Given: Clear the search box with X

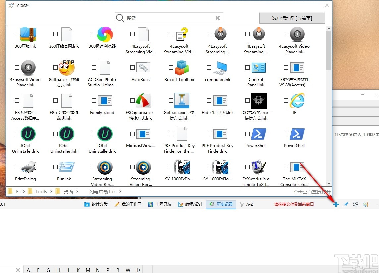Looking at the screenshot, I should click(x=218, y=18).
